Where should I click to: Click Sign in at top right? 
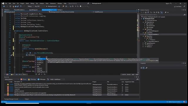[168, 4]
